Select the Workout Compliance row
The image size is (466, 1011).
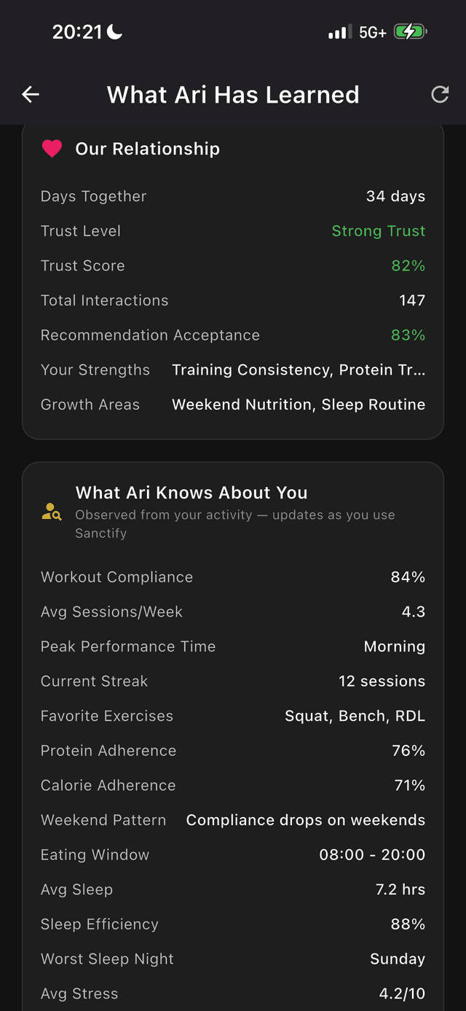click(233, 577)
